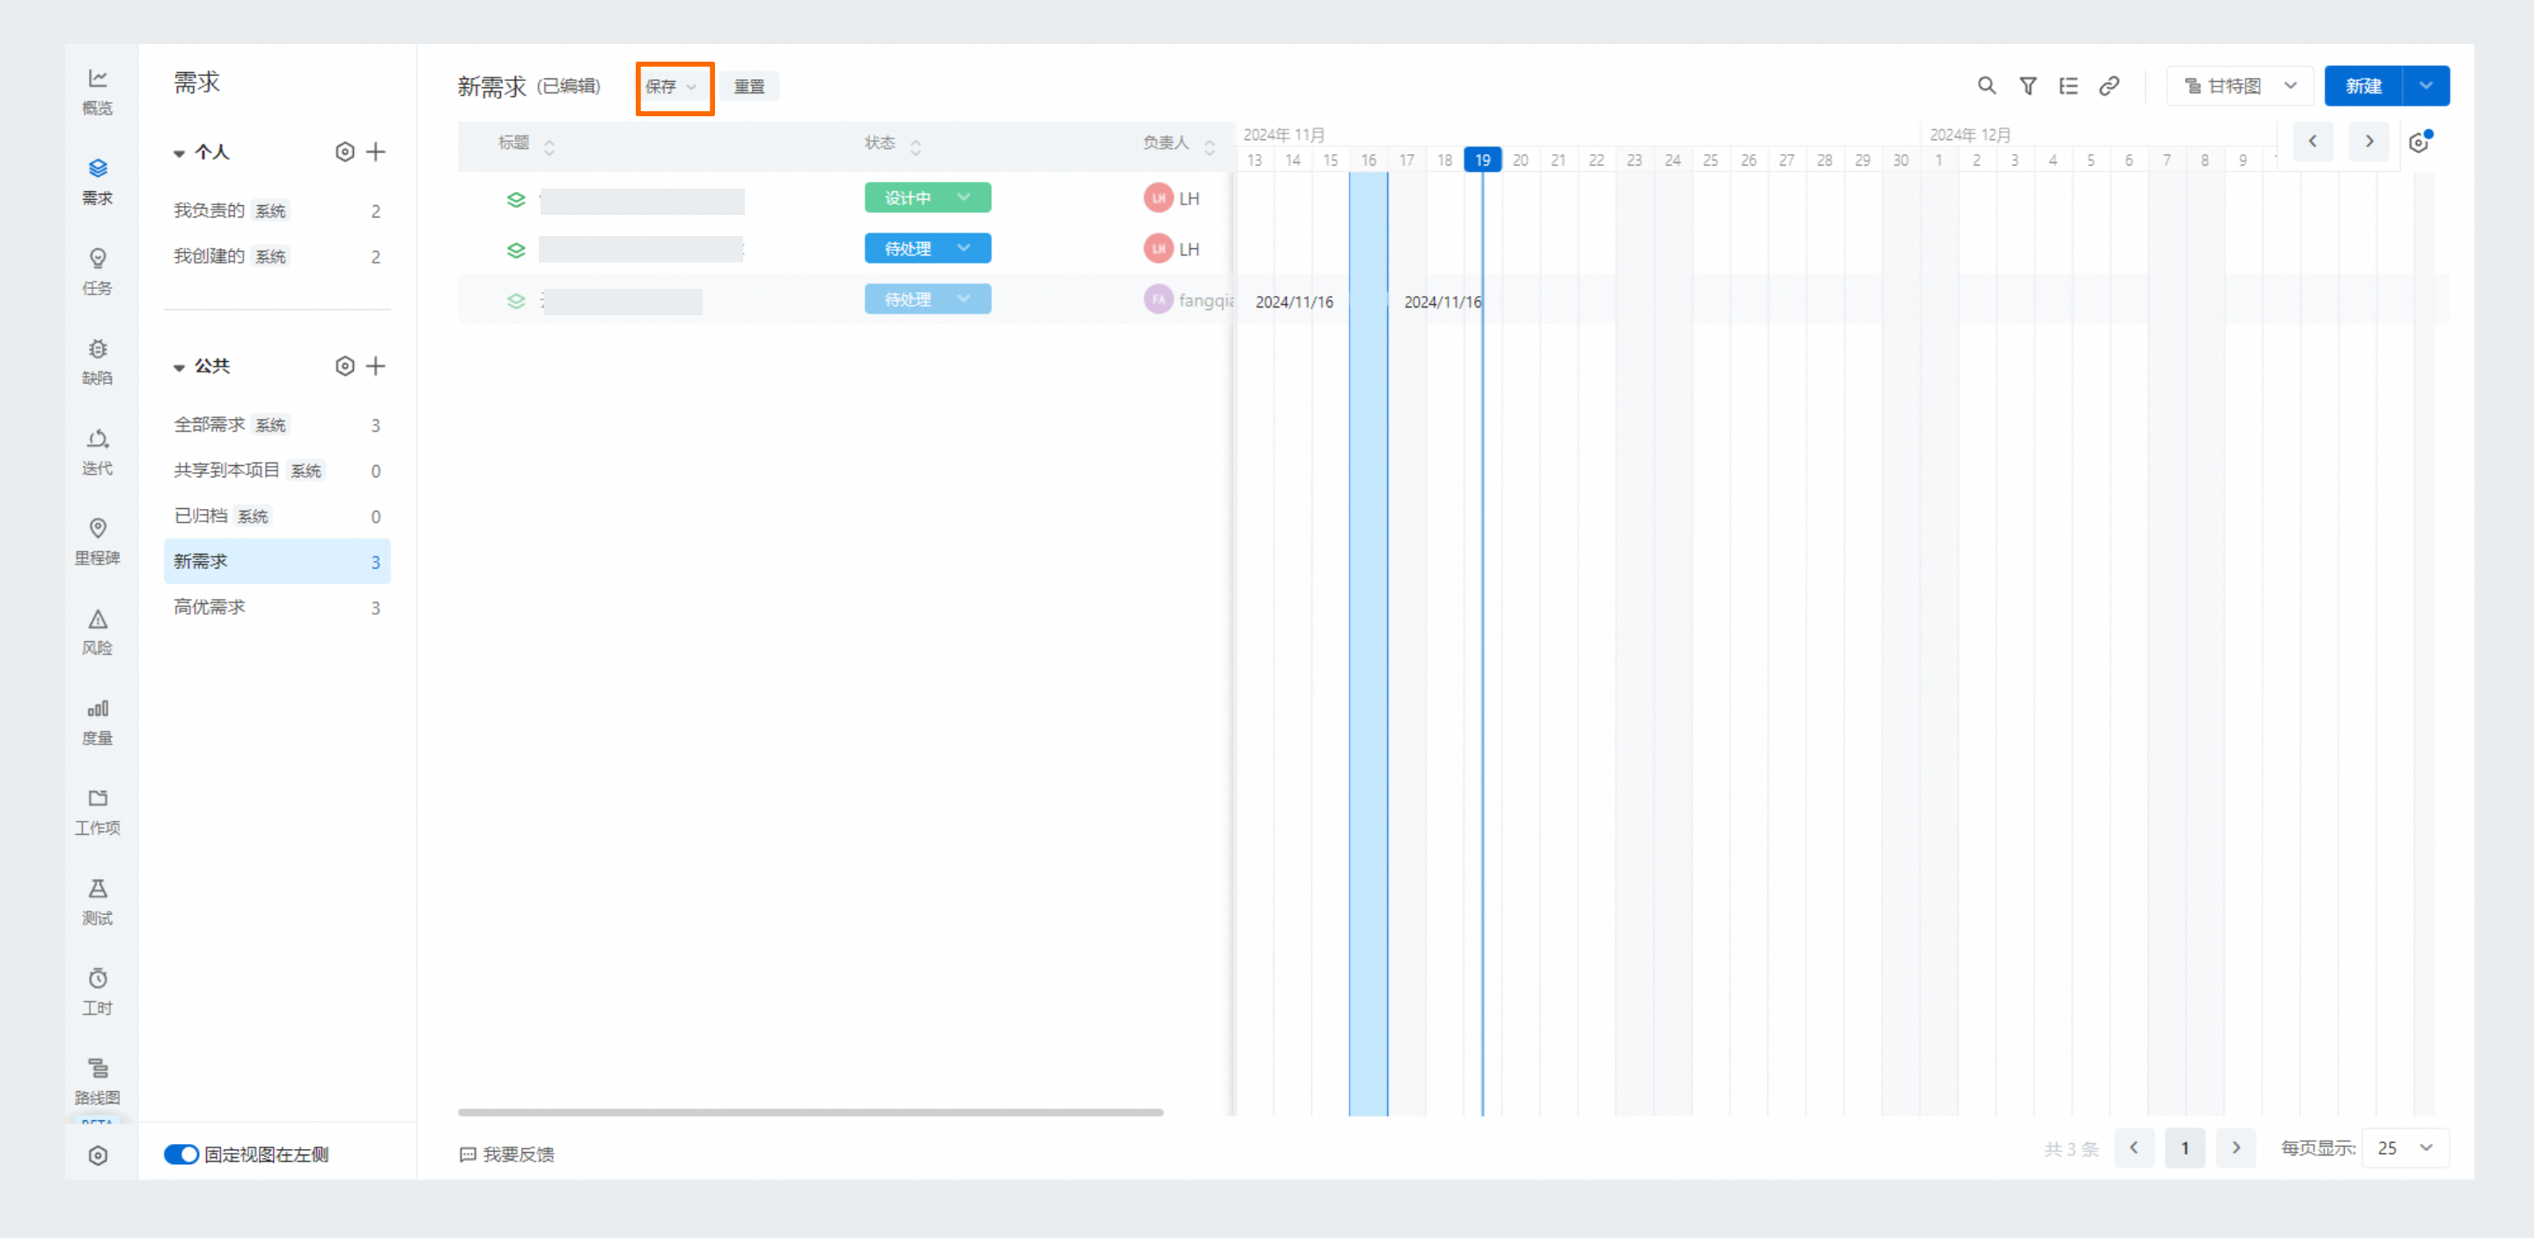Viewport: 2536px width, 1240px height.
Task: Open the 迭代 iteration section
Action: point(98,452)
